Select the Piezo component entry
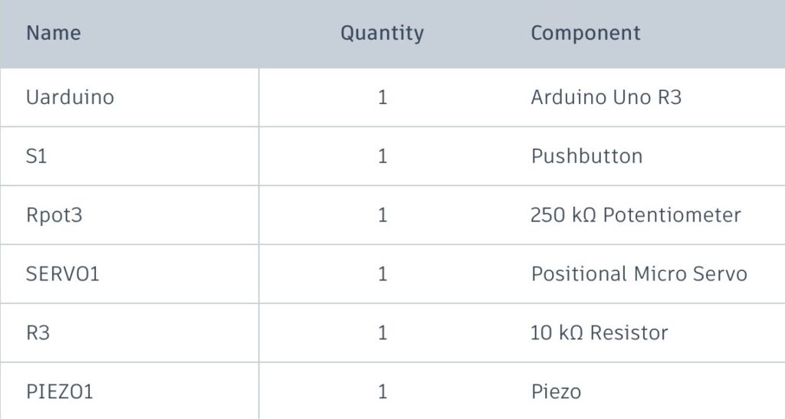The height and width of the screenshot is (419, 785). pyautogui.click(x=556, y=392)
